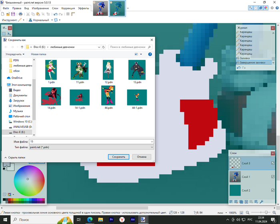Click the up-folder arrow in save dialog
280x224 pixels.
(22, 47)
